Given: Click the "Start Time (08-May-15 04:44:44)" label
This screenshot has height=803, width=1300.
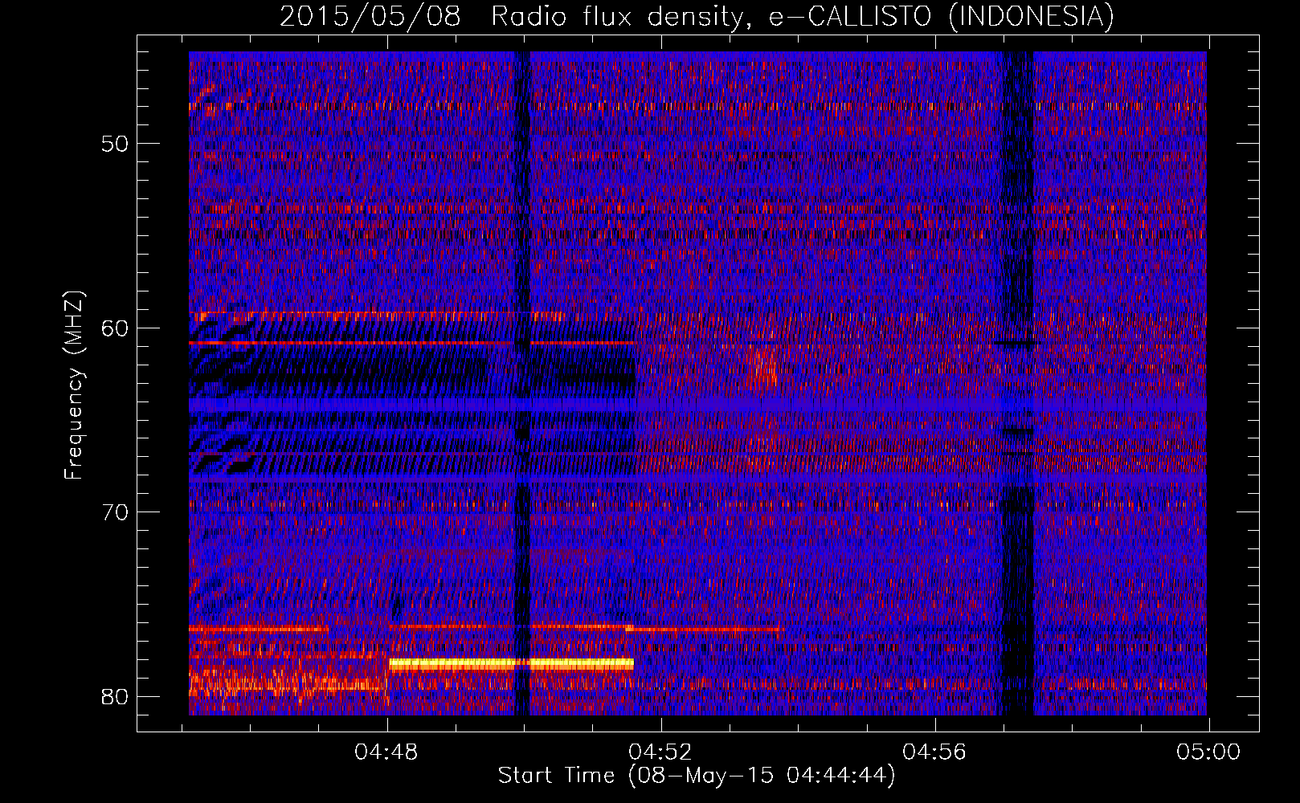Looking at the screenshot, I should pyautogui.click(x=697, y=776).
